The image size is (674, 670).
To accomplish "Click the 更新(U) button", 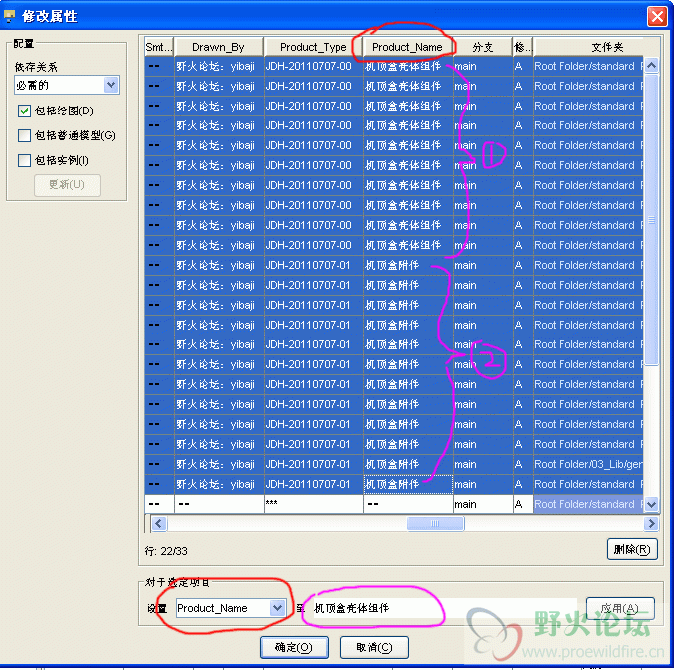I will click(x=67, y=185).
